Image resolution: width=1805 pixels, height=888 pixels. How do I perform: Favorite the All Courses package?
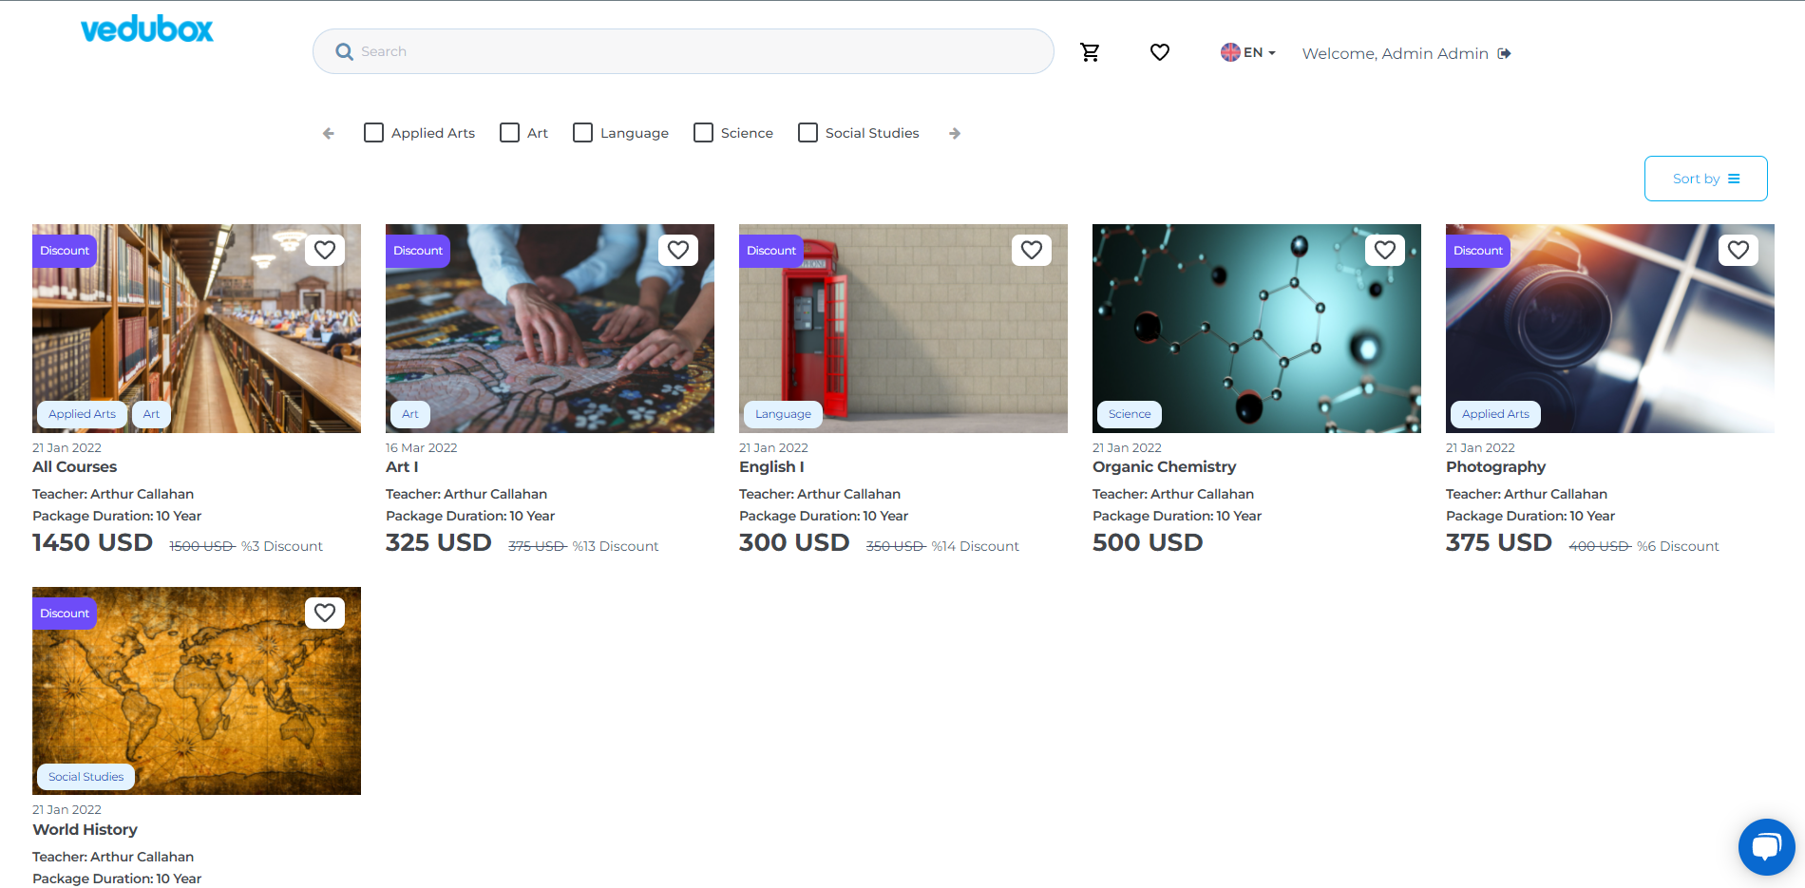pos(325,250)
